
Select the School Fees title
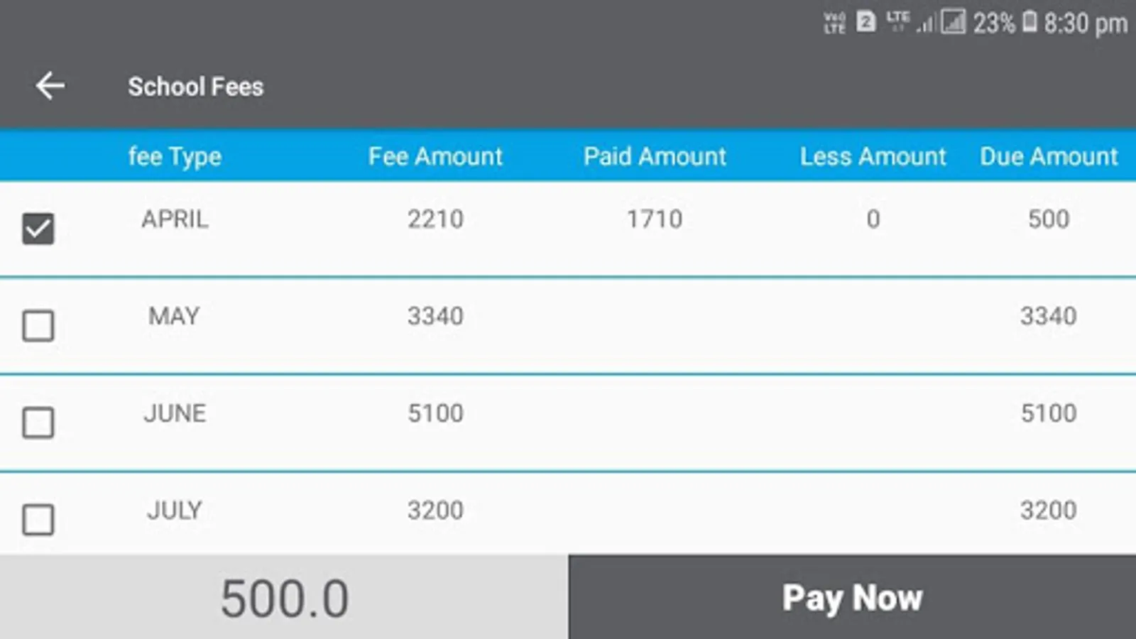click(x=196, y=87)
